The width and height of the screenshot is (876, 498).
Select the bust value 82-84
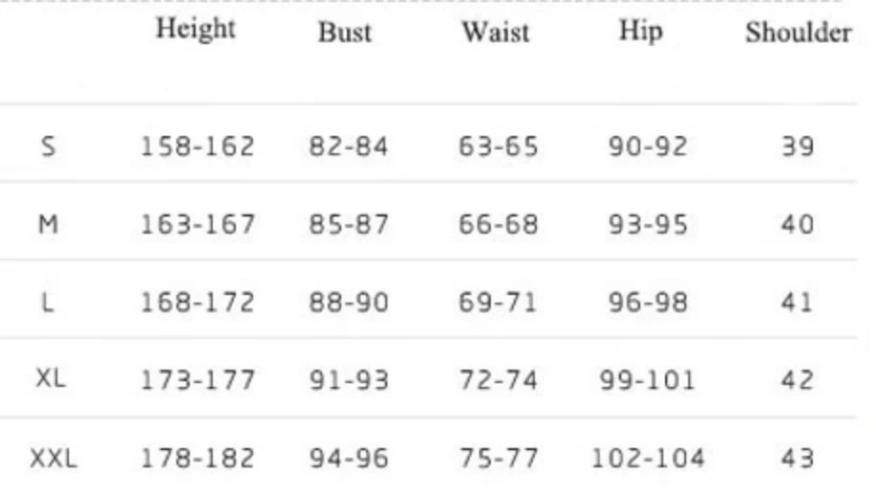tap(348, 147)
